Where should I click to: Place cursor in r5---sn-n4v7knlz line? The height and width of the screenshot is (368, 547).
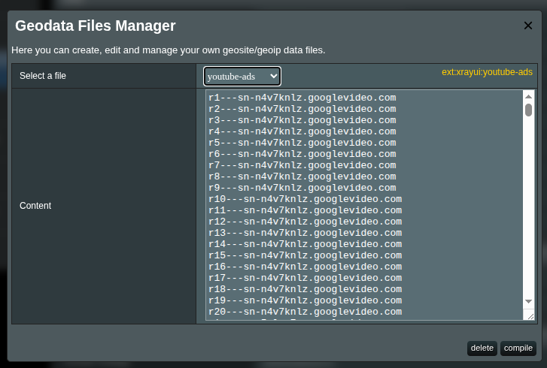pos(302,143)
